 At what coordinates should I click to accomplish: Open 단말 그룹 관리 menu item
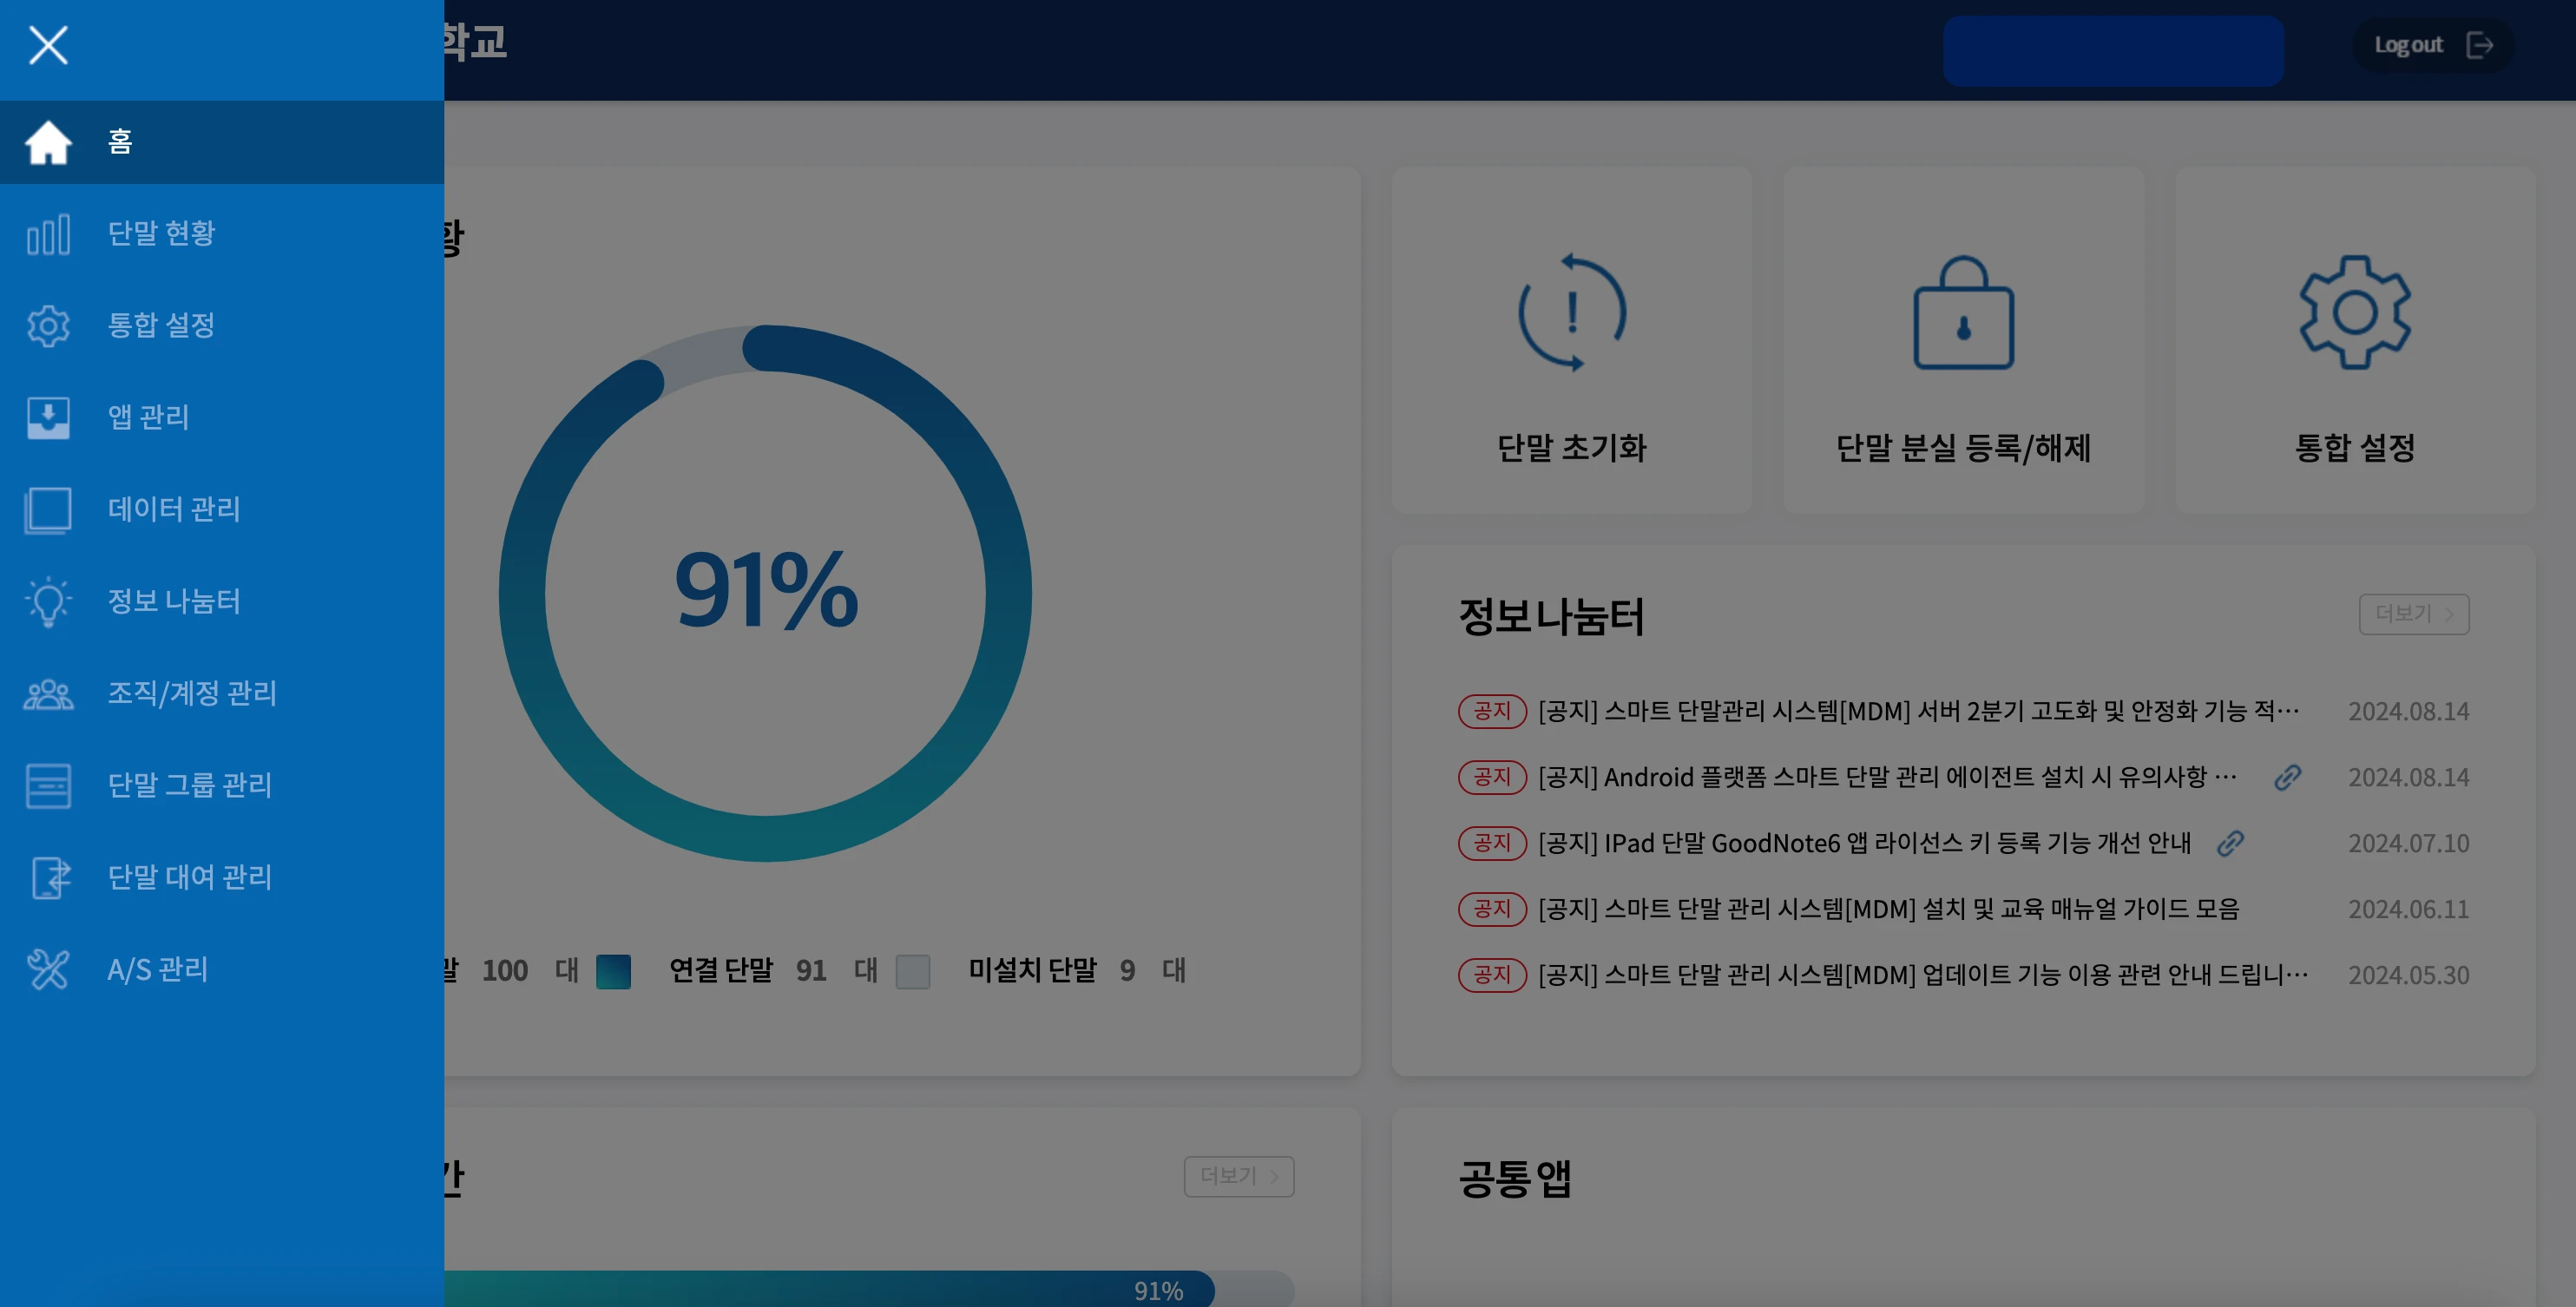point(222,786)
